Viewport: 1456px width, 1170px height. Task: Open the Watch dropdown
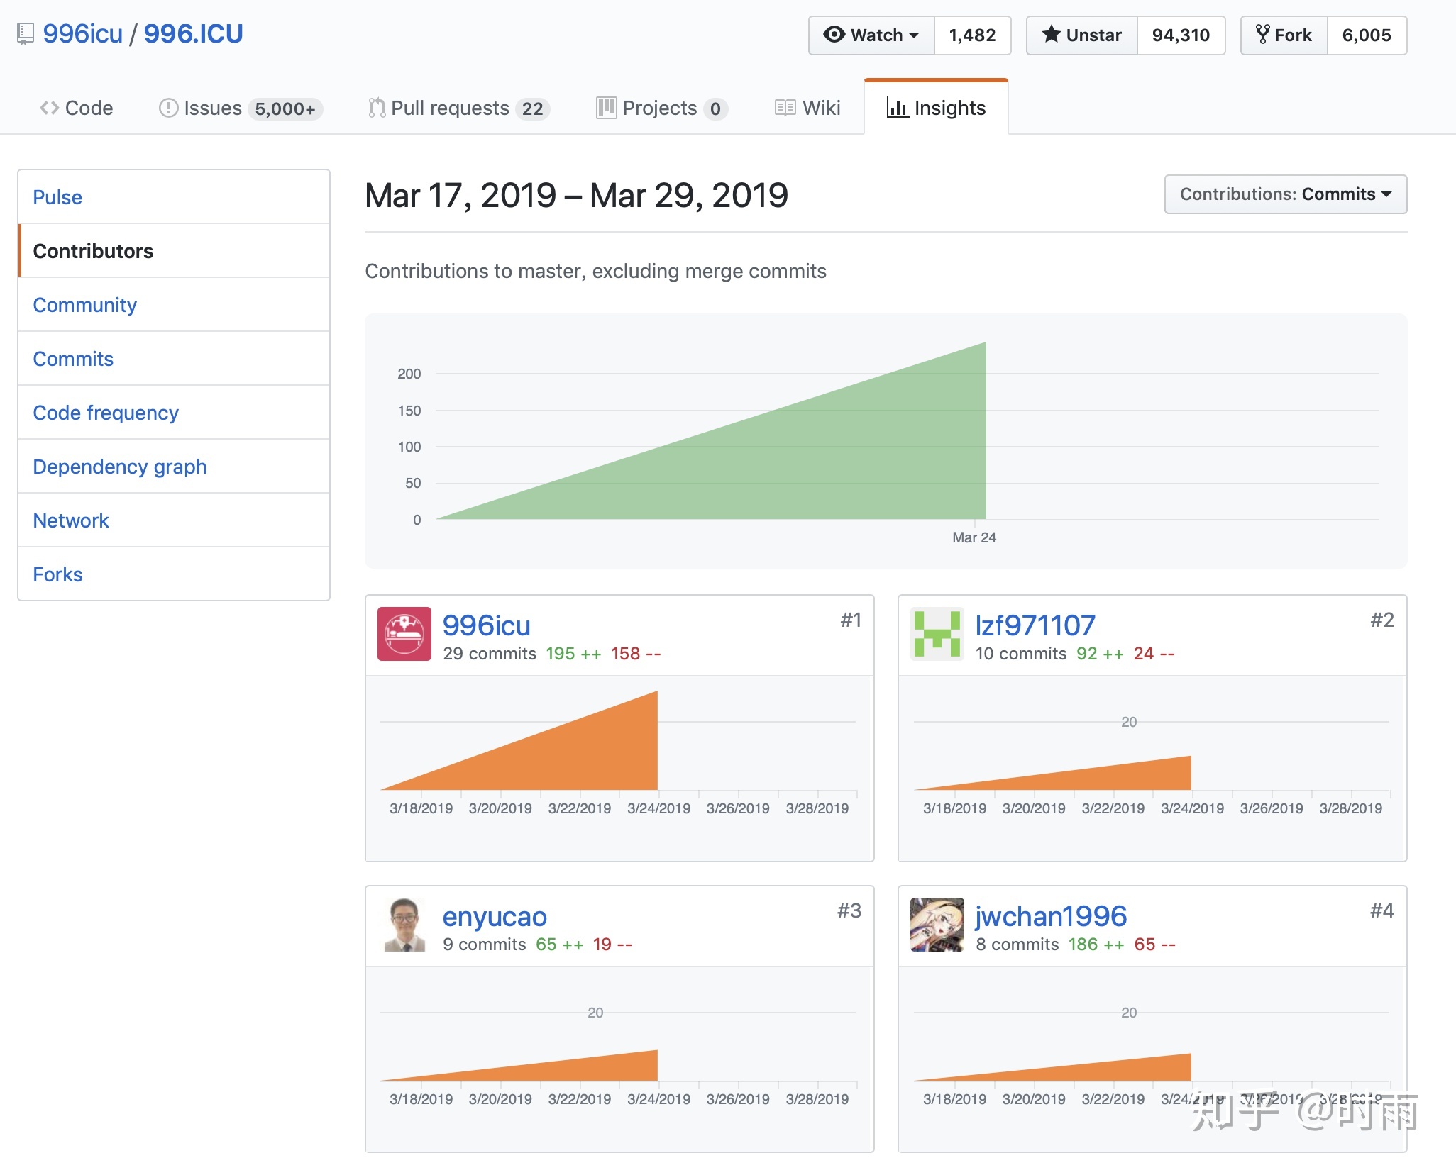(872, 35)
